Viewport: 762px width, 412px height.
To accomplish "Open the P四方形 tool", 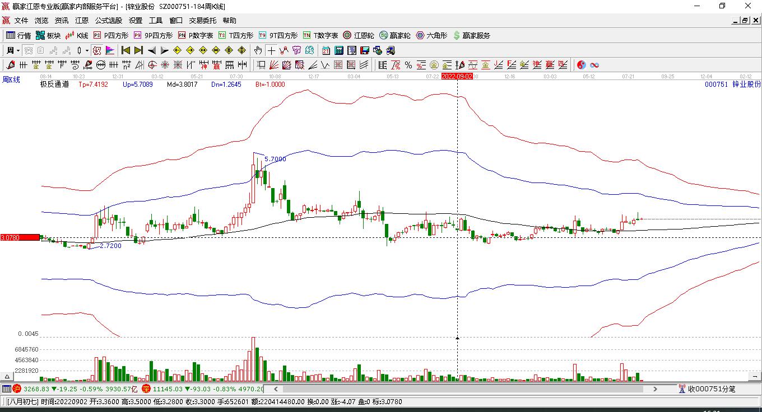I will coord(111,35).
